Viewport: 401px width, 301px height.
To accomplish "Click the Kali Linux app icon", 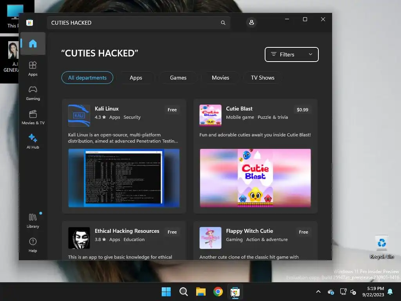I will click(79, 116).
